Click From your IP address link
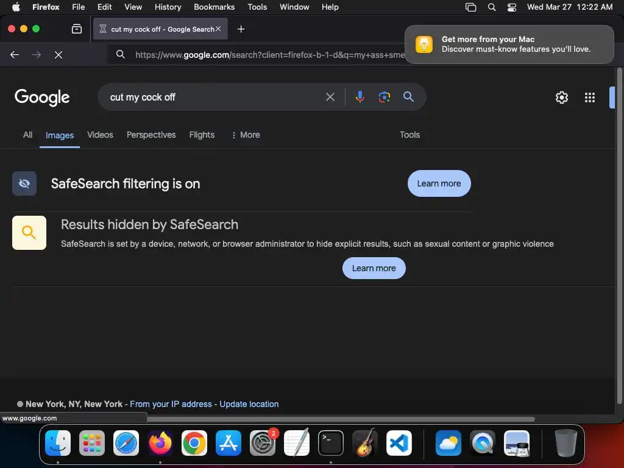Screen dimensions: 624x468 coord(171,404)
